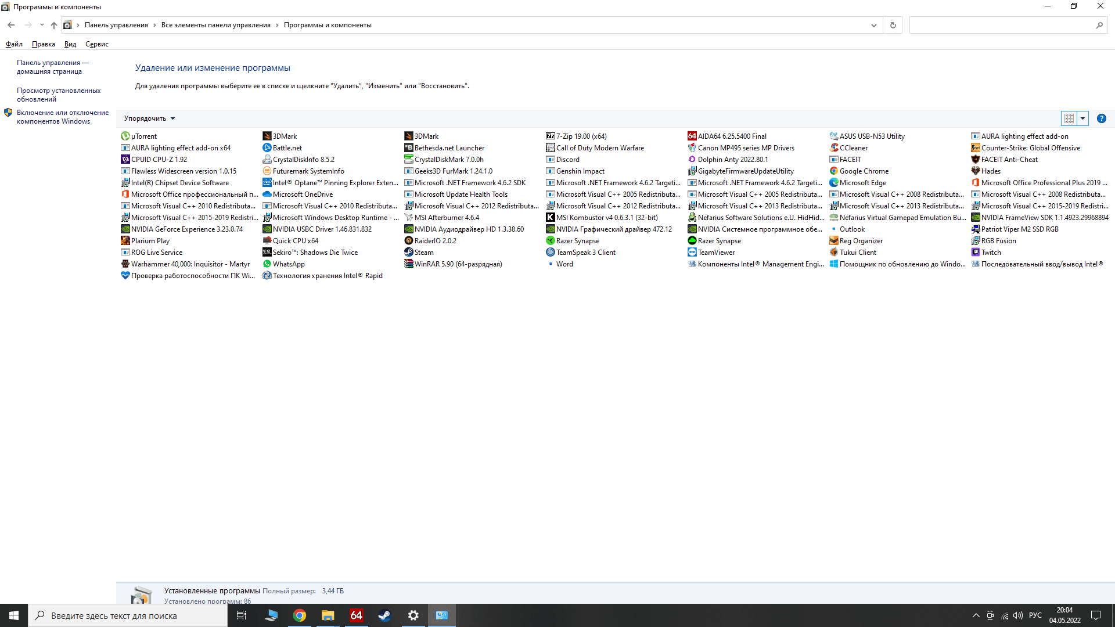Select the Reg Organizer icon
This screenshot has width=1115, height=627.
833,240
